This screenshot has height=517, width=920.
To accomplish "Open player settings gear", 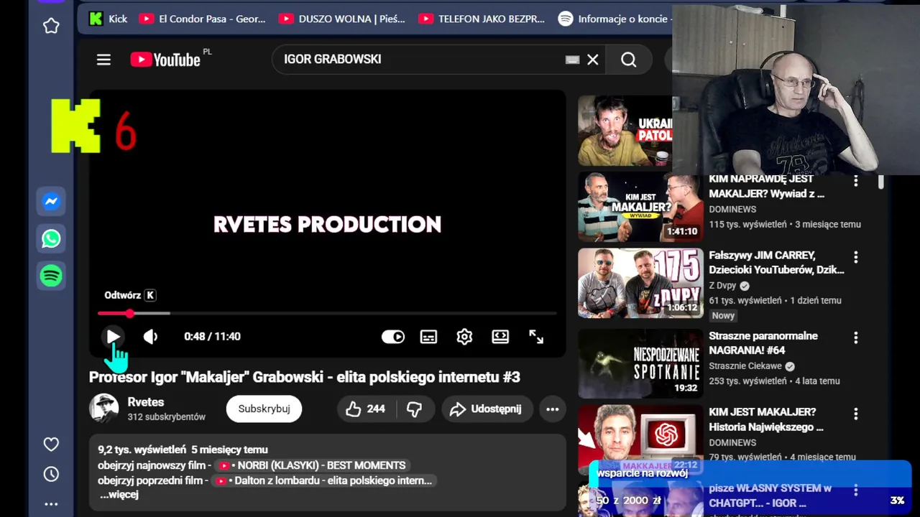I will [x=464, y=337].
